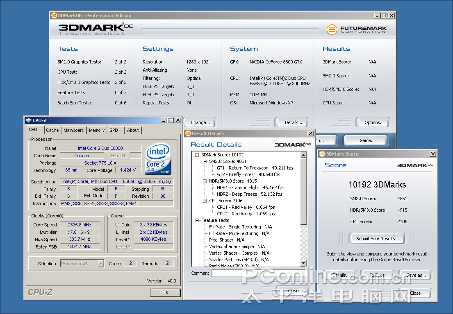Click the 3DMark Score window title icon
This screenshot has width=453, height=314.
point(322,154)
